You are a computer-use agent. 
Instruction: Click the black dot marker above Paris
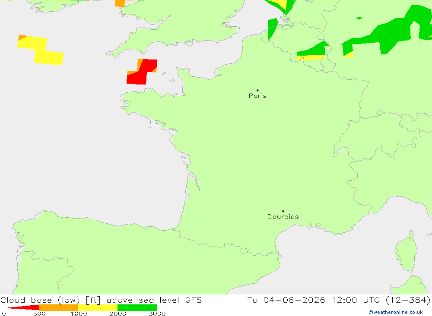coord(257,90)
